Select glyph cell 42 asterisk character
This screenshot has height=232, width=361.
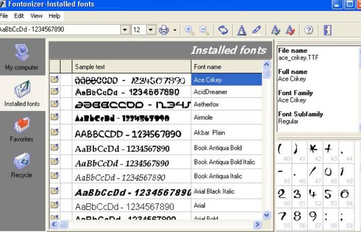point(315,153)
